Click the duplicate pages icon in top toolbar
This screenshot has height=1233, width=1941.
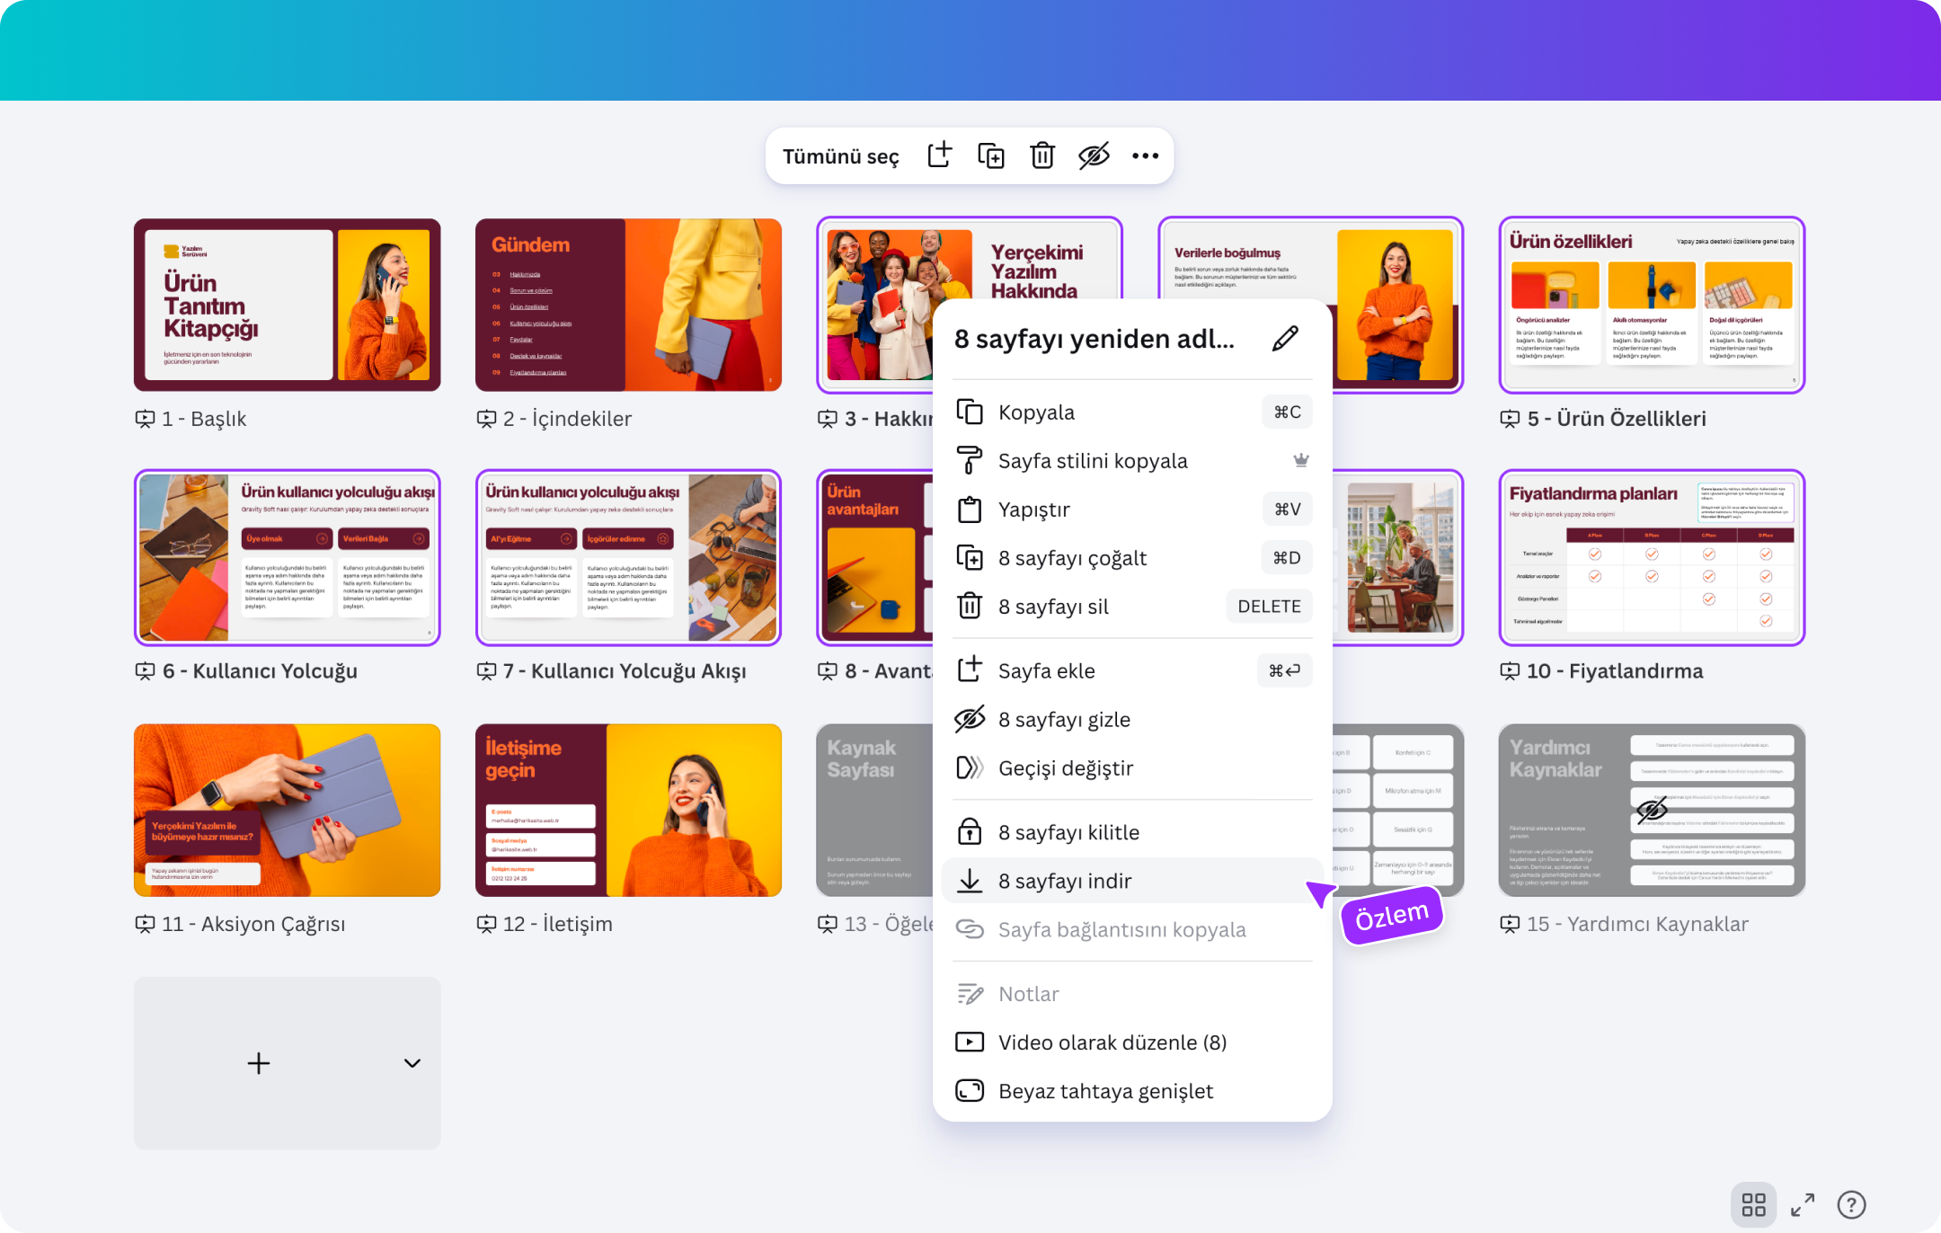pyautogui.click(x=991, y=155)
